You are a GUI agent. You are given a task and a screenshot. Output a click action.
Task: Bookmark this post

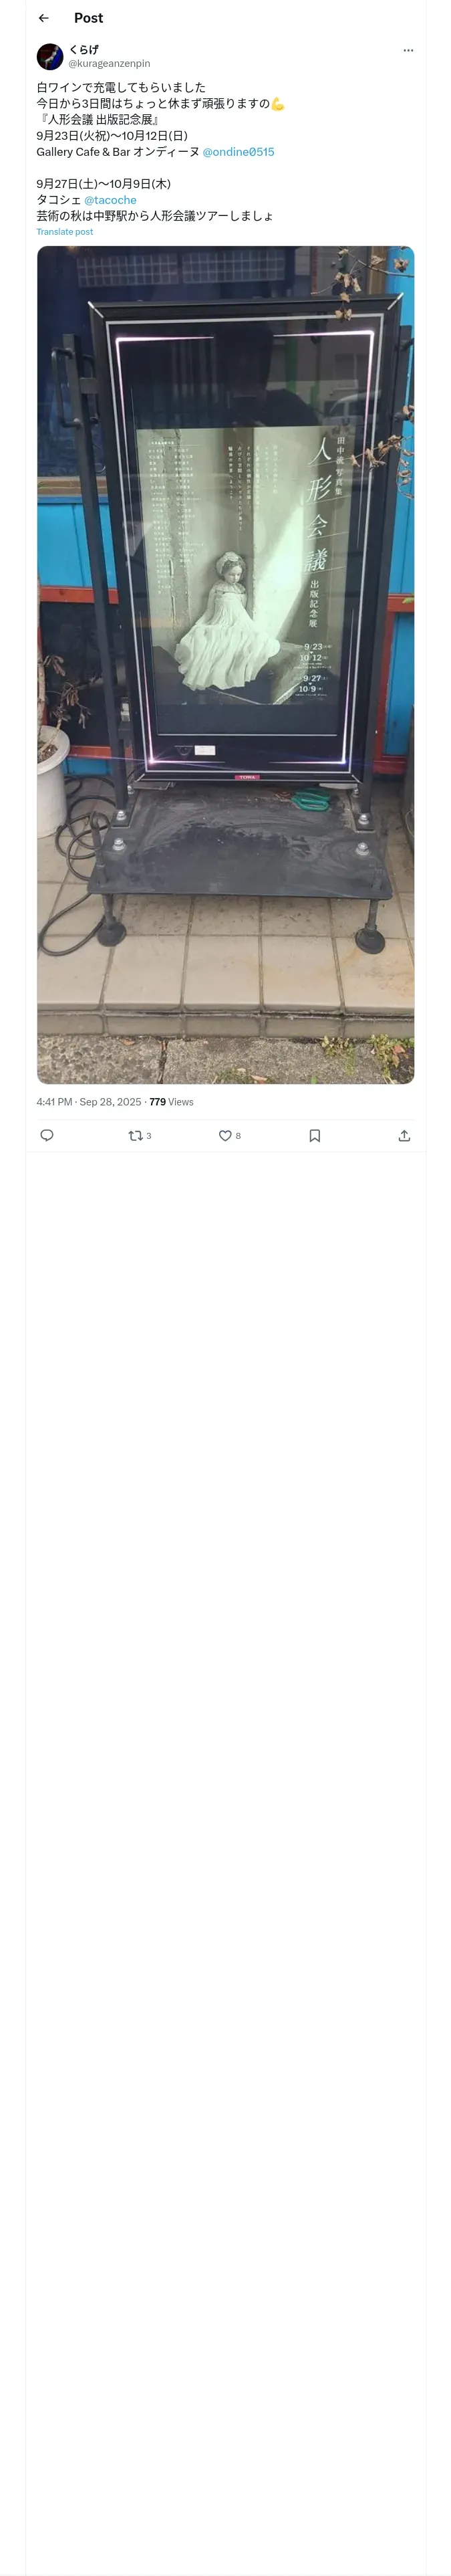point(314,1135)
